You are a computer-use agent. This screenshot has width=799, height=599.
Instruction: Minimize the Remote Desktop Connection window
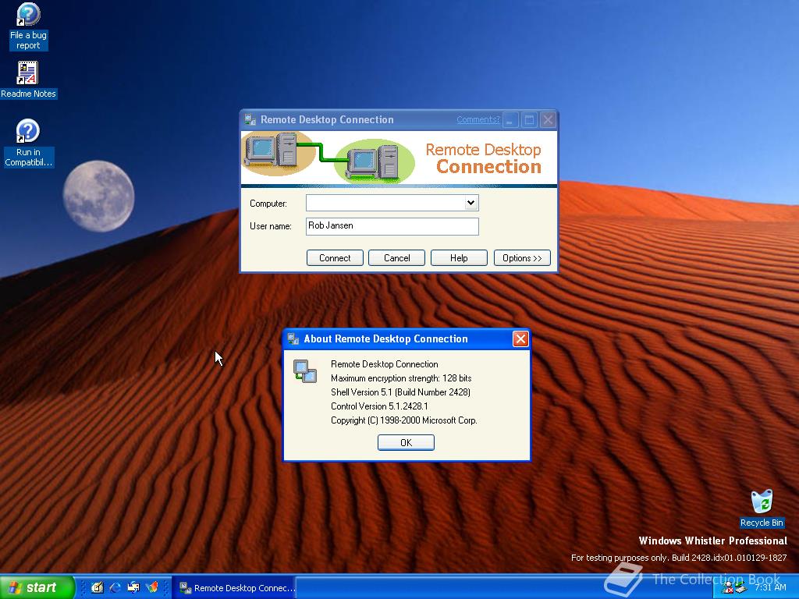pos(510,120)
